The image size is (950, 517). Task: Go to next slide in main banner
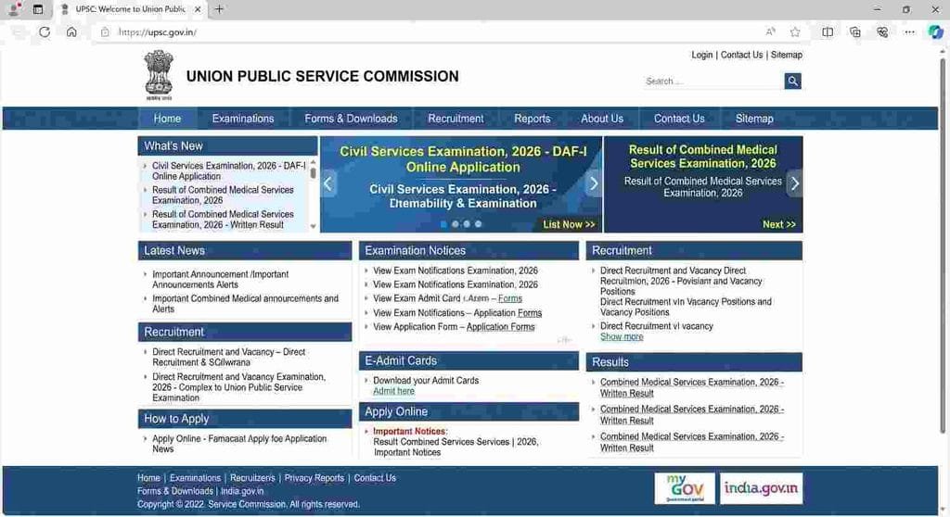click(x=594, y=183)
